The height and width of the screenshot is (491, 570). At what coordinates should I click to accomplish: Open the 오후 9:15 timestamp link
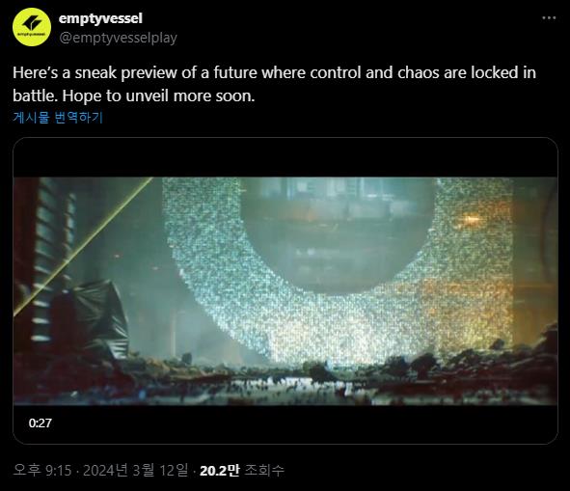click(x=42, y=471)
